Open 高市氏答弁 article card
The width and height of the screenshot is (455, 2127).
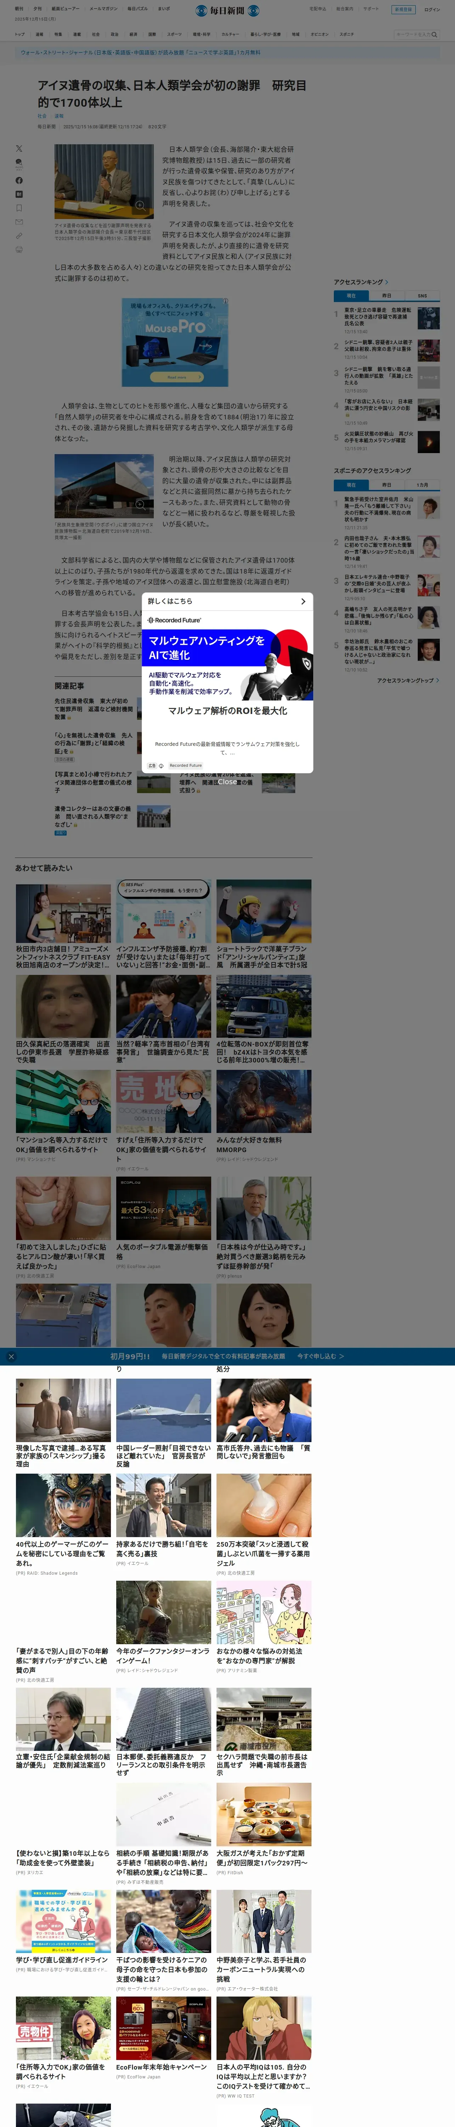point(264,1419)
